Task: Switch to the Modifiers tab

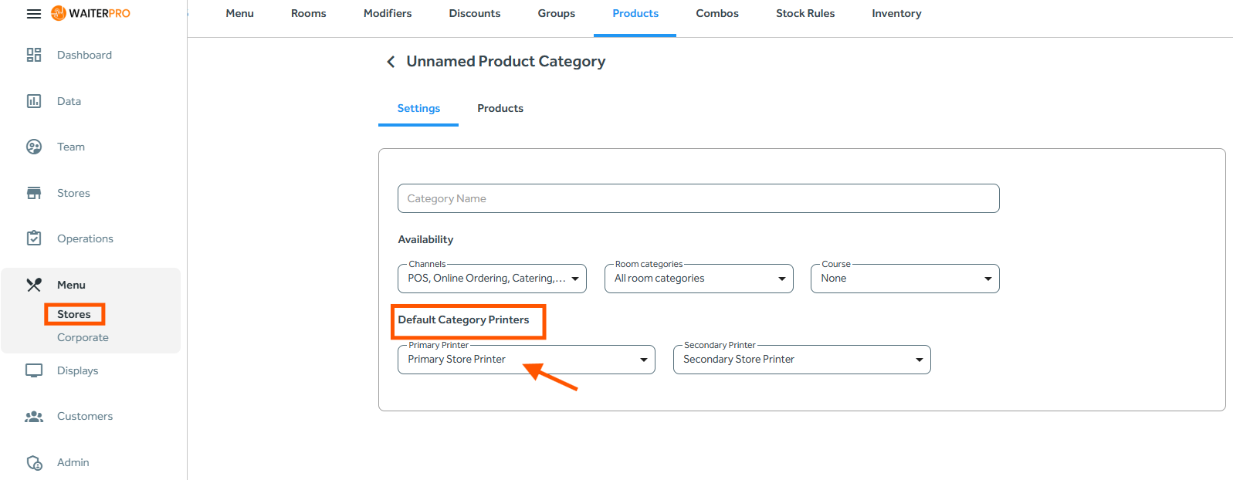Action: [388, 13]
